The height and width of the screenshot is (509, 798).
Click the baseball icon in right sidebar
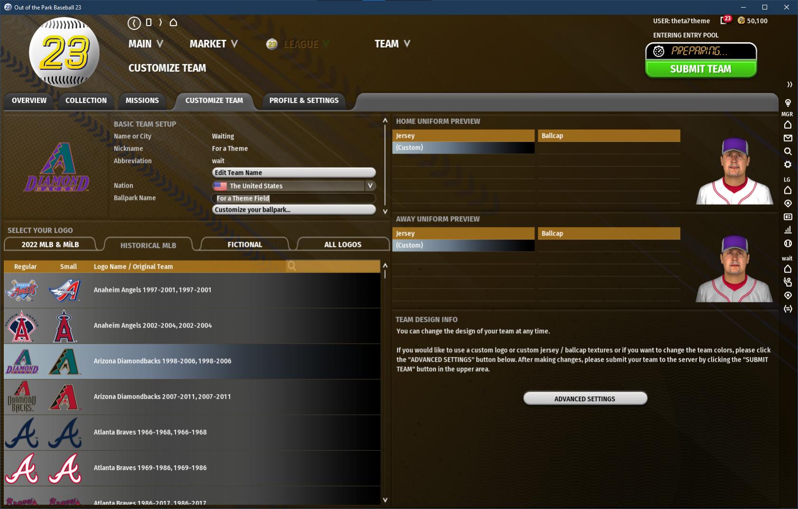(x=788, y=243)
